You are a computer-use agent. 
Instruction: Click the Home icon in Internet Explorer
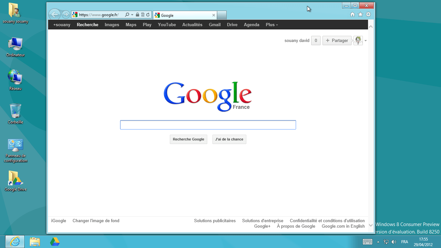pyautogui.click(x=353, y=15)
